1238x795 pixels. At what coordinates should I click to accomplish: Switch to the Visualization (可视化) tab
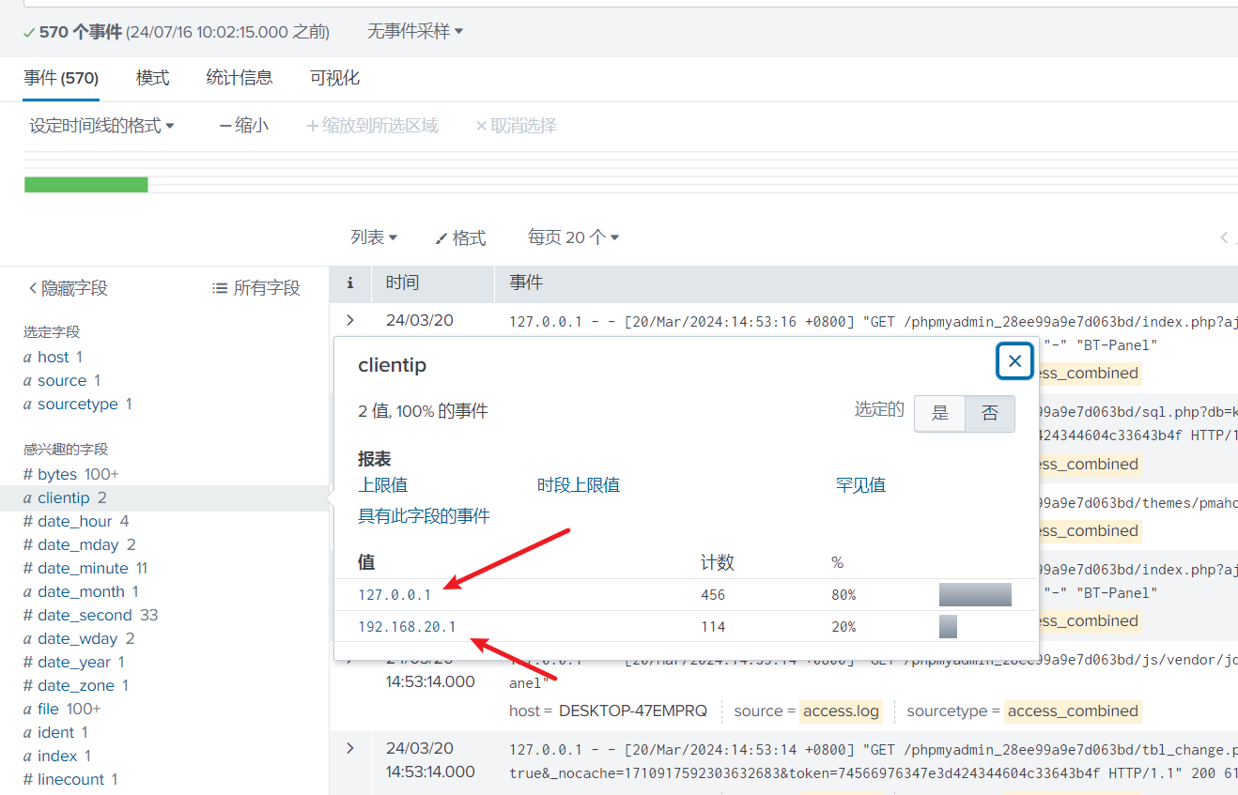(x=334, y=78)
